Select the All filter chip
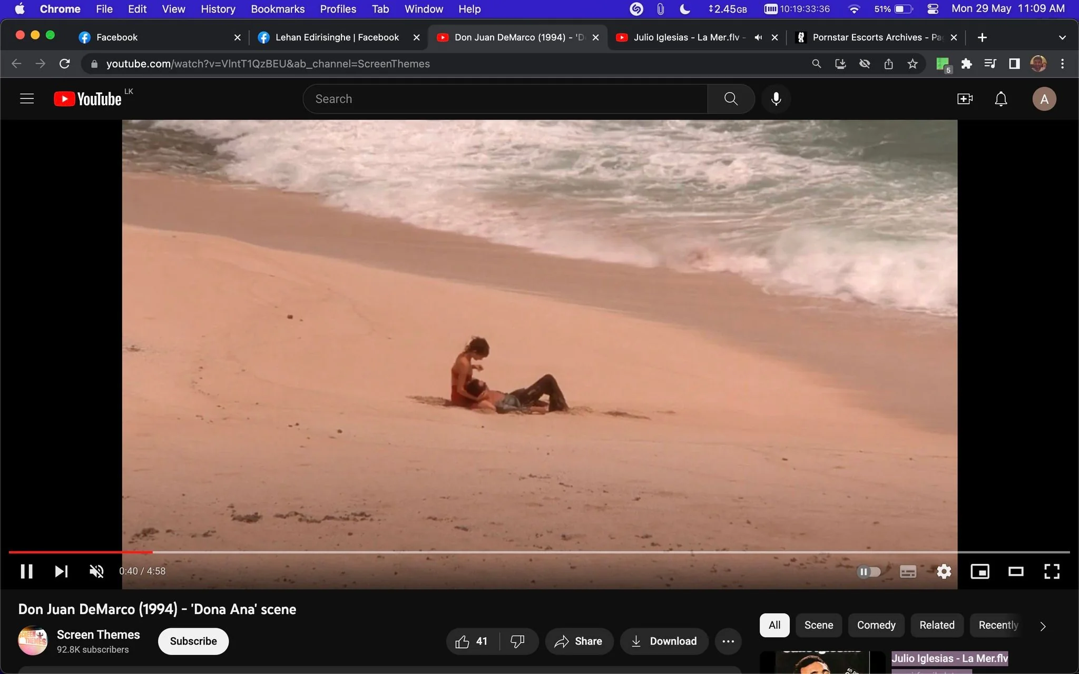Screen dimensions: 1079x674 coord(774,625)
